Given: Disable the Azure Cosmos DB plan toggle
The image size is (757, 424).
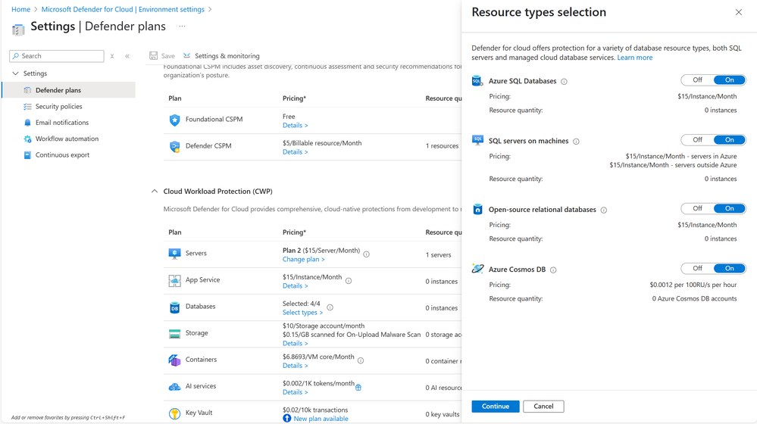Looking at the screenshot, I should click(697, 268).
